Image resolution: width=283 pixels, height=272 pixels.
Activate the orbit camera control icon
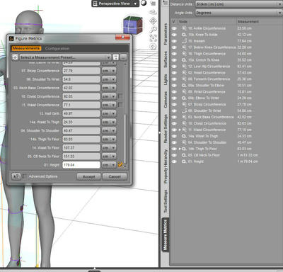tap(153, 12)
